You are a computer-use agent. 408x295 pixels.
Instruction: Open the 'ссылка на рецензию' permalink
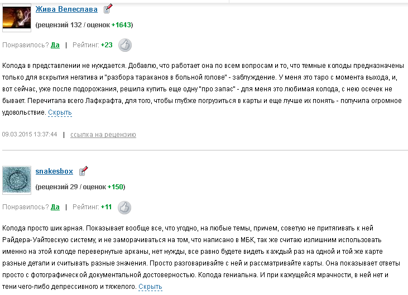103,135
